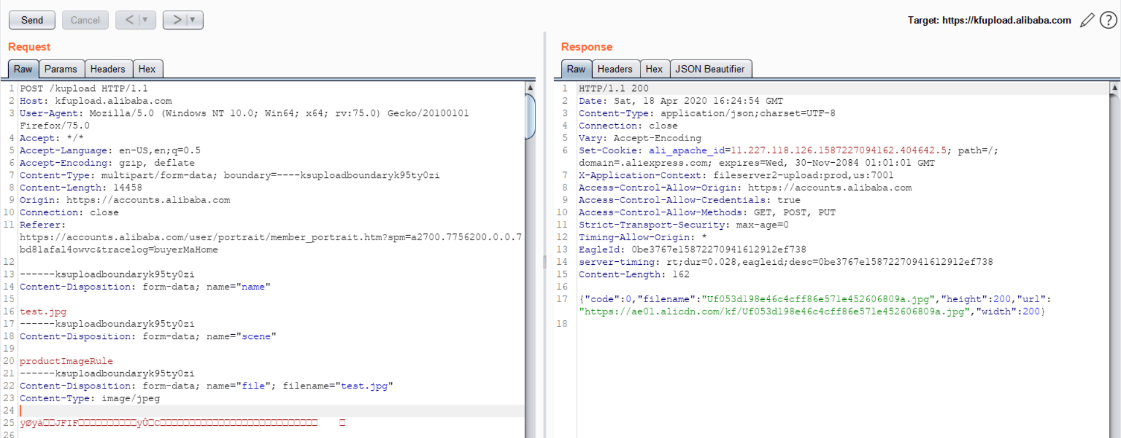1121x438 pixels.
Task: Select the response Raw tab
Action: [576, 69]
